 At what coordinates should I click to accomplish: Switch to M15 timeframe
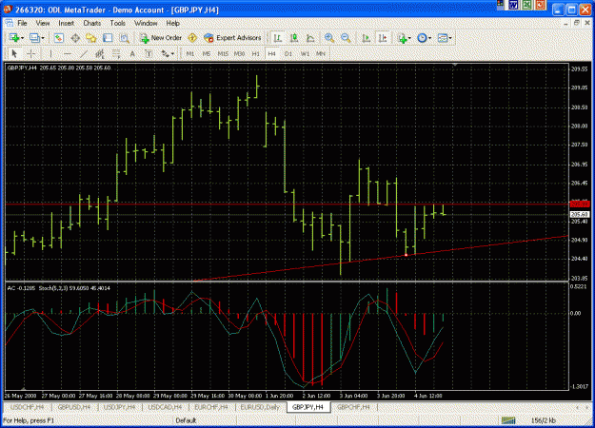pos(223,54)
